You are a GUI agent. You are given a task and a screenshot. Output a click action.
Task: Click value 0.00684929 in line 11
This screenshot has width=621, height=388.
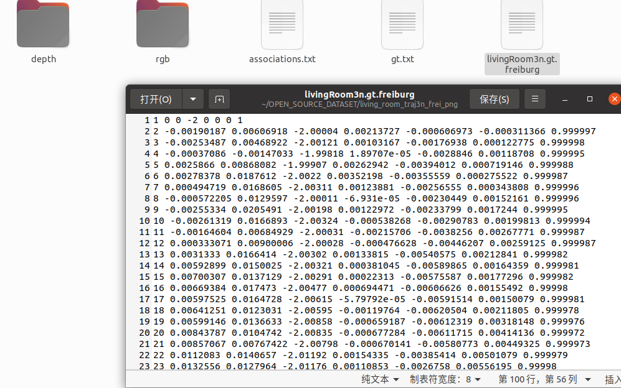click(x=265, y=232)
